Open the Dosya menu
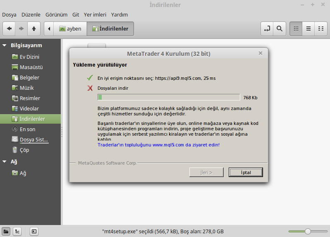Viewport: 330px width, 237px height. [9, 15]
